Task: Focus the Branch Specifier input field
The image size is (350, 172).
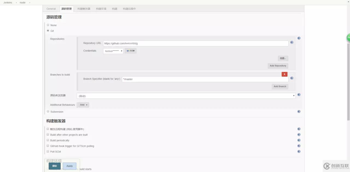Action: tap(205, 79)
